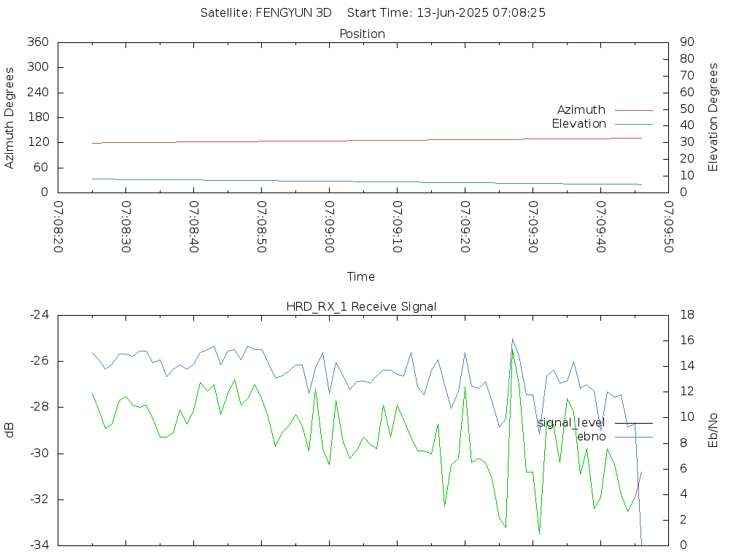
Task: Click the 50 tick on Elevation axis
Action: [x=687, y=109]
